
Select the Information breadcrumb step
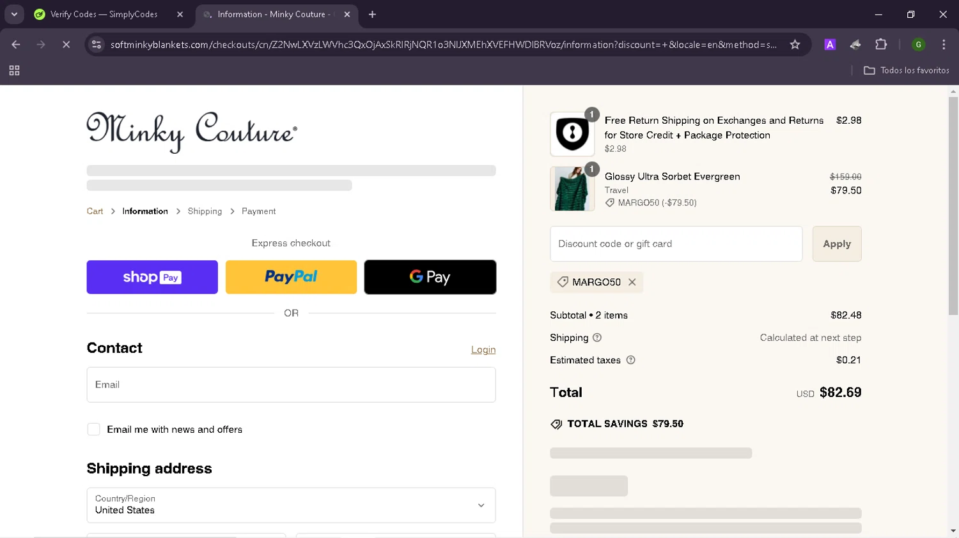[x=145, y=211]
